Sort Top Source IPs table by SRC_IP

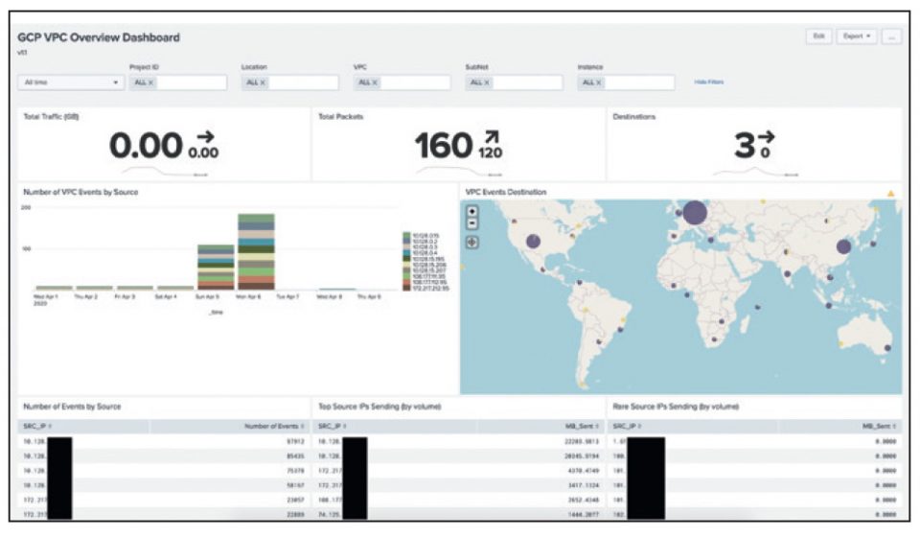[x=333, y=426]
